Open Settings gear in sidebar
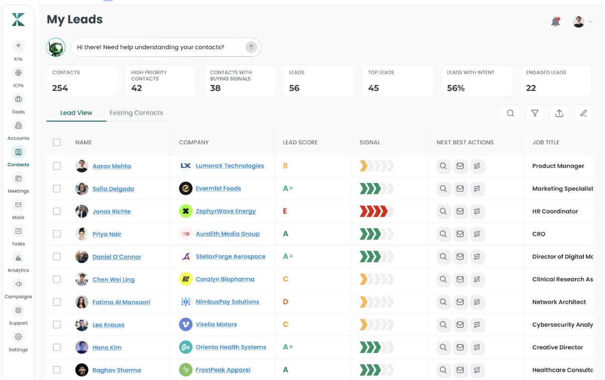The height and width of the screenshot is (380, 605). coord(19,337)
